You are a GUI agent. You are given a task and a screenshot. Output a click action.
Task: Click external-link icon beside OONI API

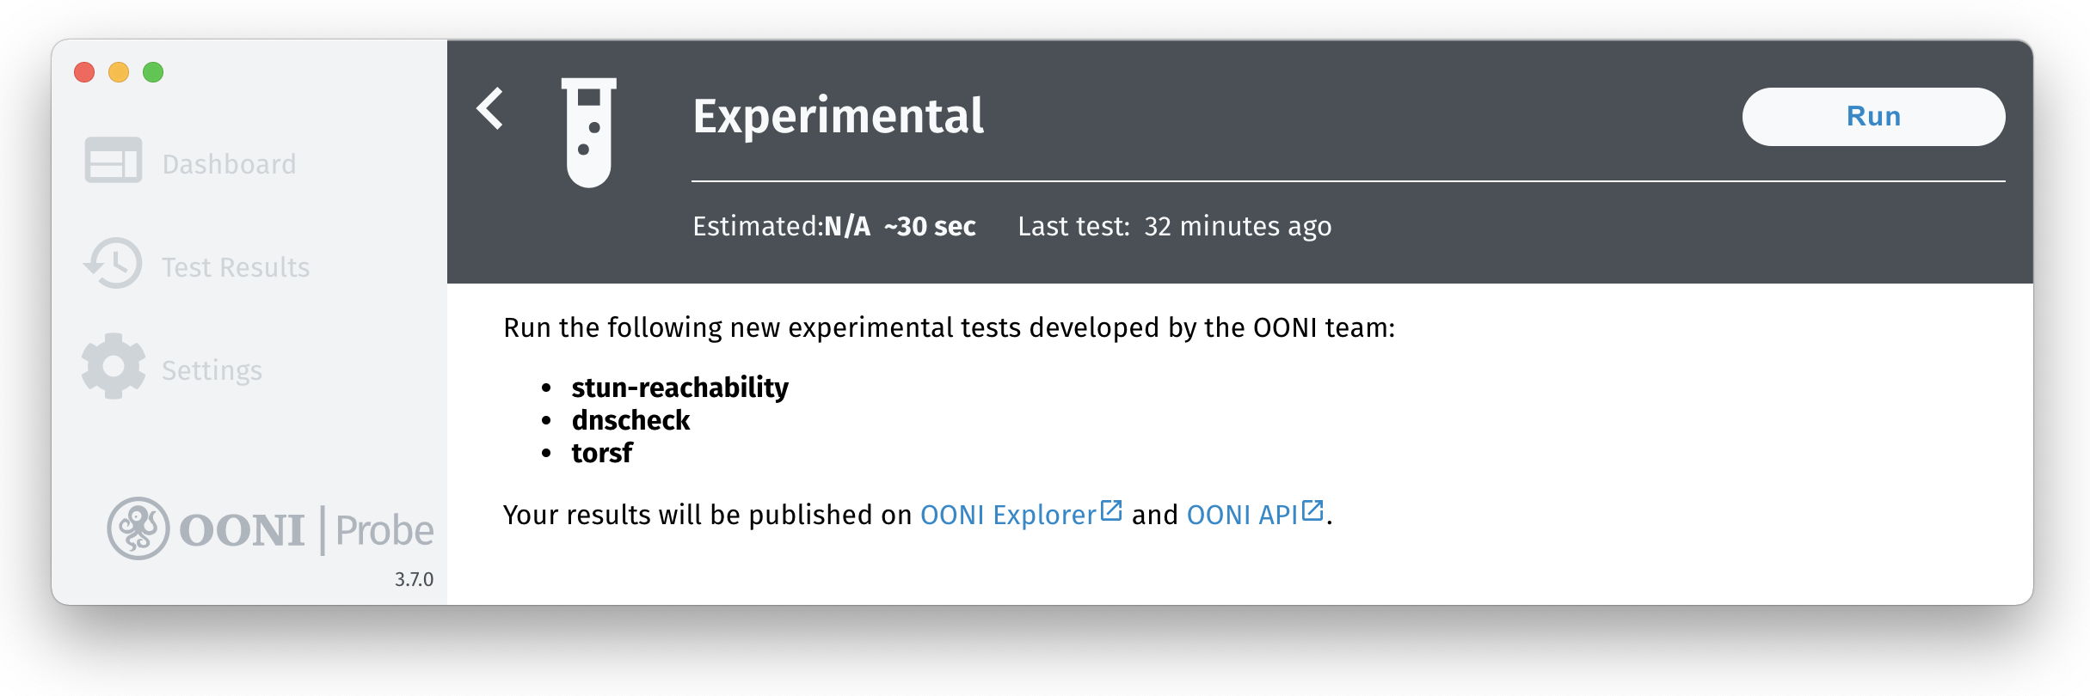click(x=1312, y=510)
